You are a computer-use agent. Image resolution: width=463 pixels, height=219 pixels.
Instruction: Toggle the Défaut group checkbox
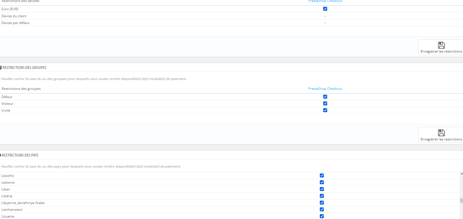(325, 97)
